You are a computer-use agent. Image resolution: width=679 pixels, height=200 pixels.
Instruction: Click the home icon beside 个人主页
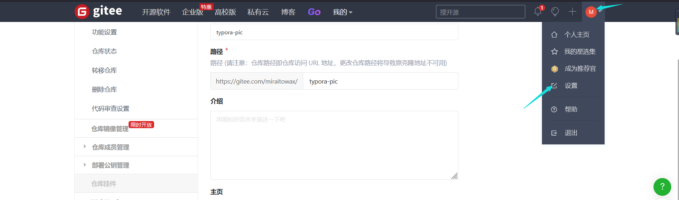pos(554,35)
